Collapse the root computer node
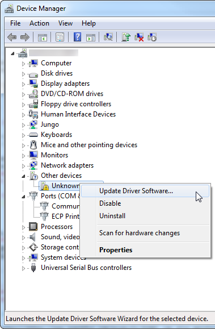This screenshot has height=329, width=215. pyautogui.click(x=12, y=53)
